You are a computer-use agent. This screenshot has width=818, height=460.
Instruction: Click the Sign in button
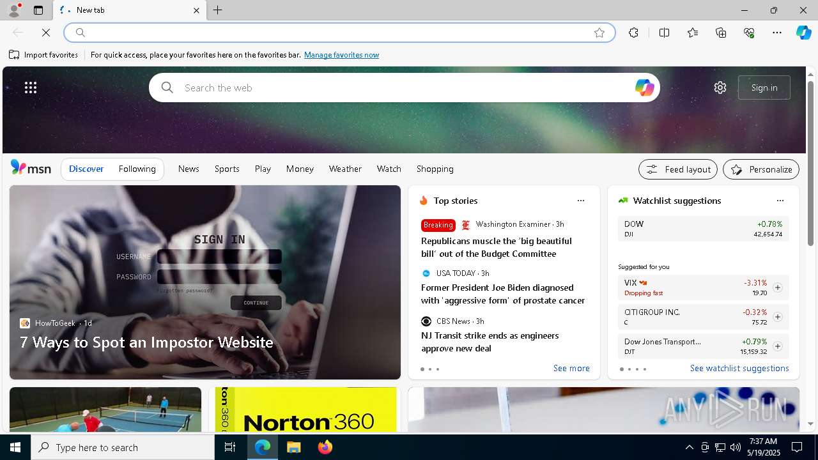tap(764, 88)
